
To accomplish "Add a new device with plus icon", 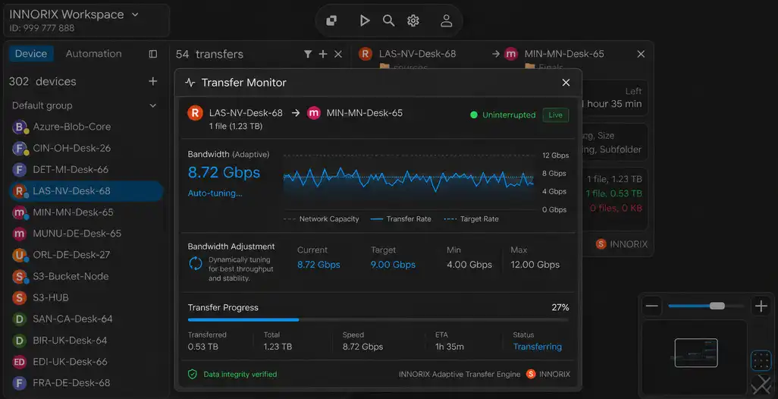I will (153, 81).
